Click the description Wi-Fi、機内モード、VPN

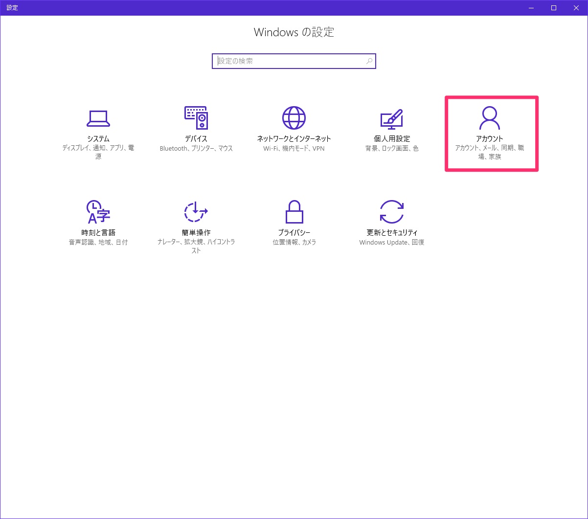pyautogui.click(x=294, y=148)
